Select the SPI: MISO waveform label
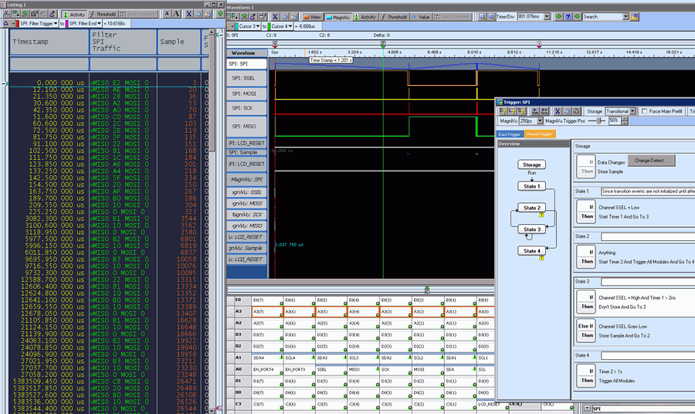Viewport: 695px width, 414px height. [246, 127]
